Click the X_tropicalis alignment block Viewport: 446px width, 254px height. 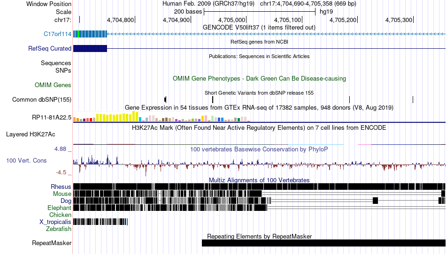(x=100, y=222)
